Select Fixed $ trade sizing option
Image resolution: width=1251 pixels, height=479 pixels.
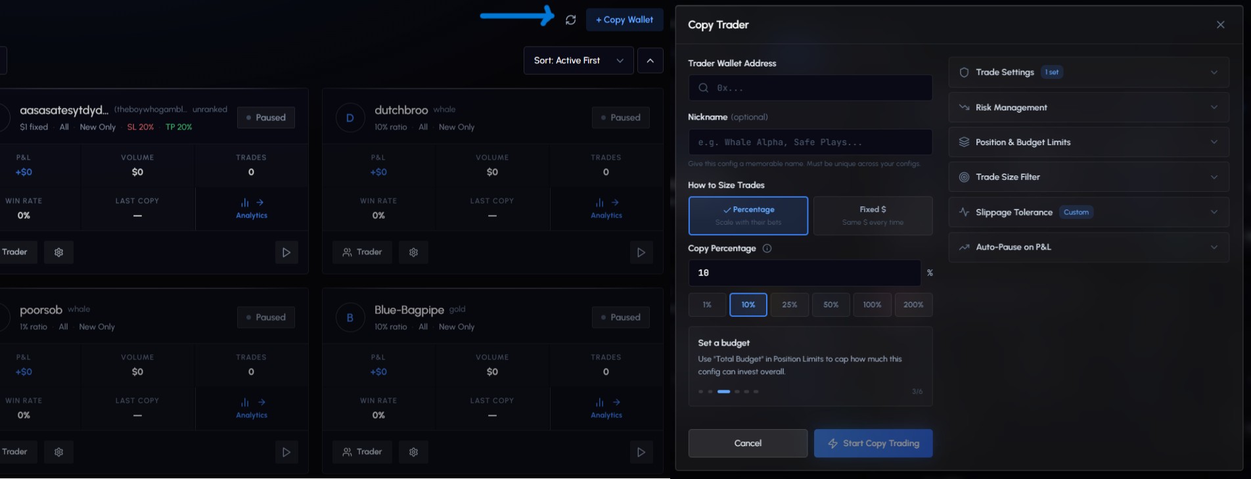coord(873,216)
